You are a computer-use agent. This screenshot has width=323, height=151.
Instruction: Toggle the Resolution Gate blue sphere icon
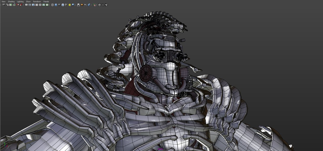tap(33, 5)
